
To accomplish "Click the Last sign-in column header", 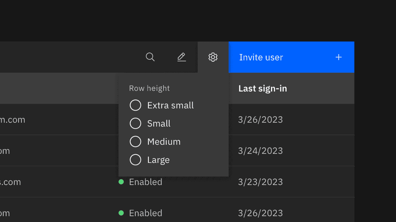I will coord(263,88).
